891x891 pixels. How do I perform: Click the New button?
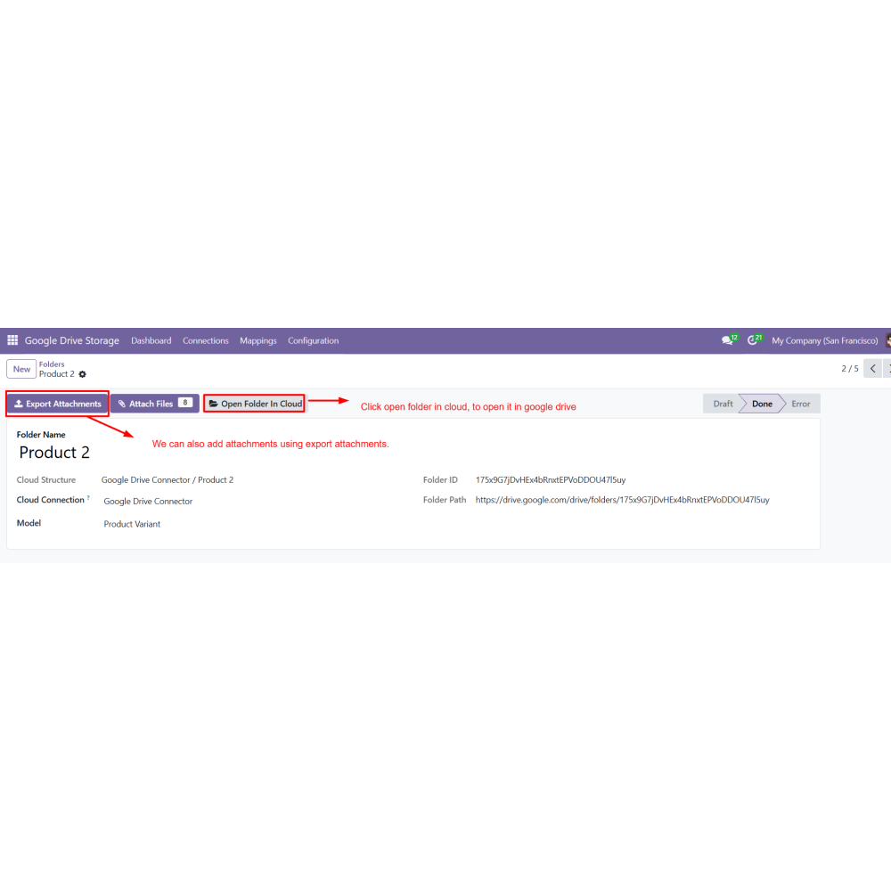(x=21, y=369)
